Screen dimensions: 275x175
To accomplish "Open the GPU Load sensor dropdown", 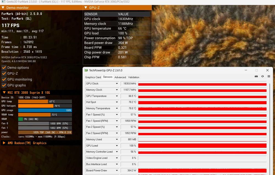I will (x=117, y=146).
